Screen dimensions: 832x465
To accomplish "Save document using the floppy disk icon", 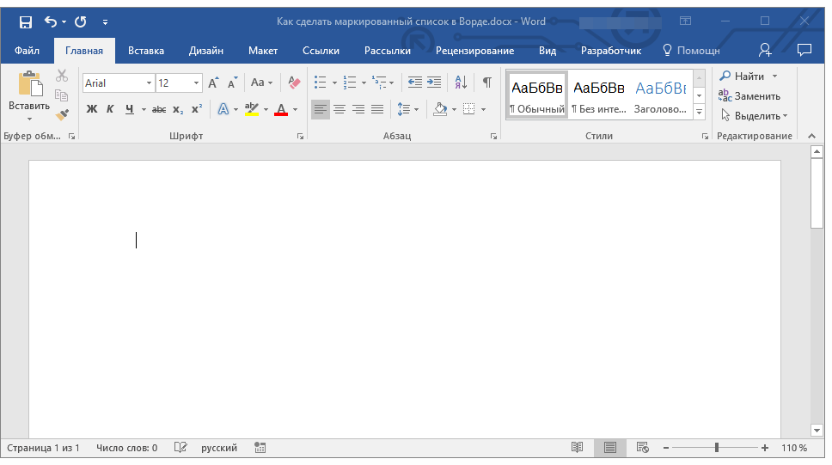I will pyautogui.click(x=25, y=21).
